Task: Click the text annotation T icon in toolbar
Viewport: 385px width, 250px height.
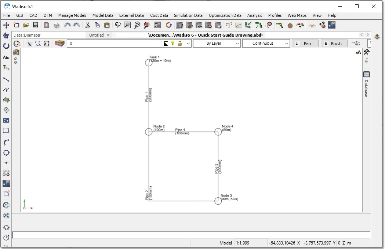Action: pyautogui.click(x=229, y=25)
